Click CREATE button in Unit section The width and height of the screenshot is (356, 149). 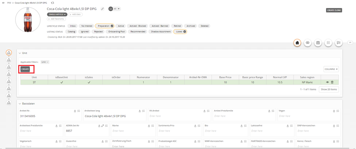pos(25,69)
